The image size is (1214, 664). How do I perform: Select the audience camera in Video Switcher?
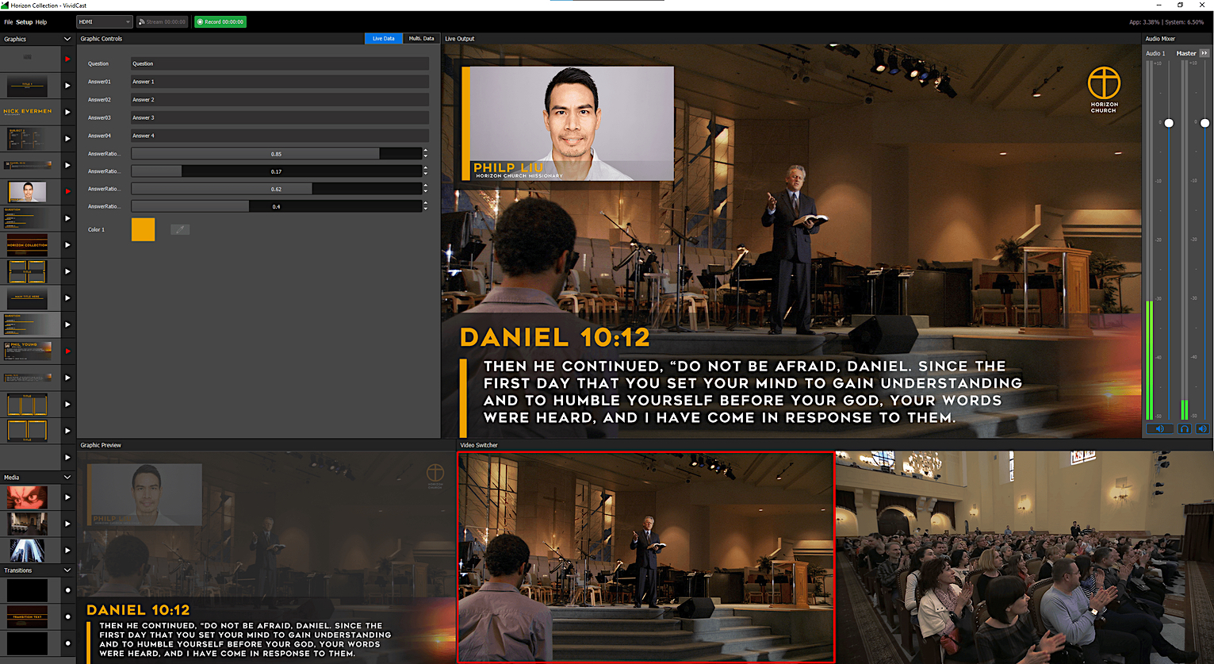click(x=1024, y=557)
